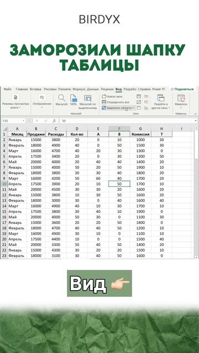Click the Отобразить unhide window icon

coord(139,108)
